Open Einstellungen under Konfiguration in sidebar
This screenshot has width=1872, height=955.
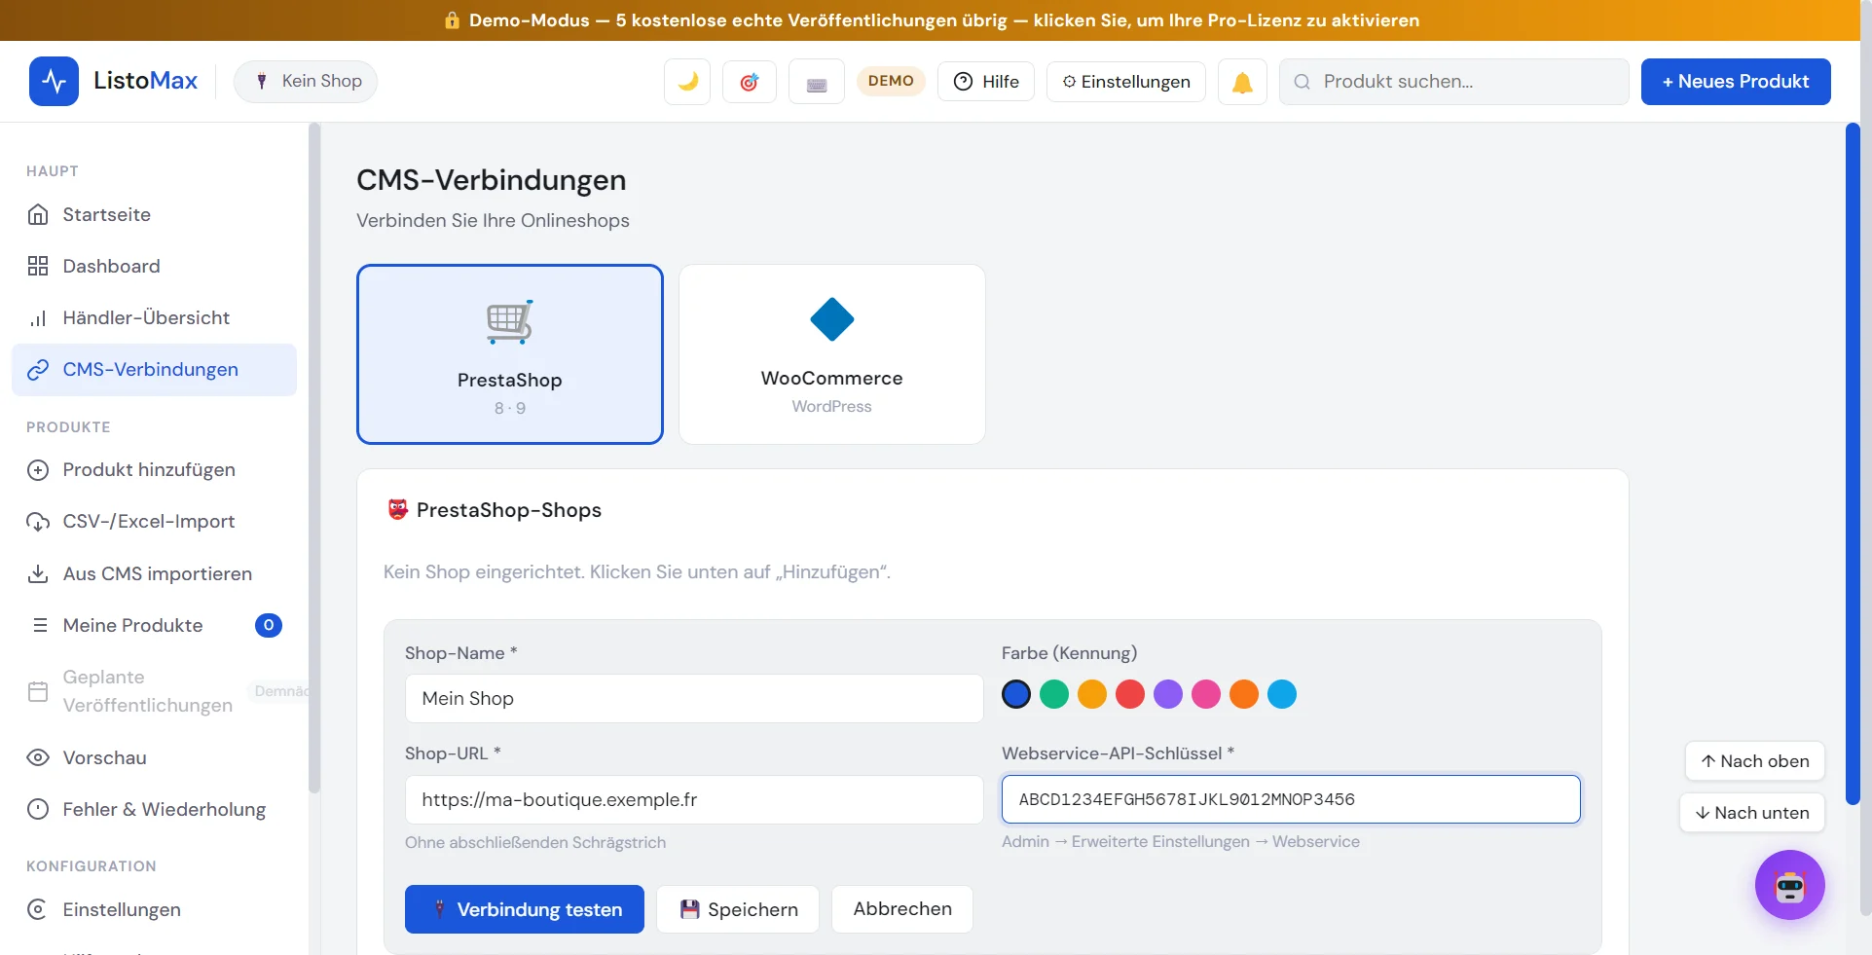154,909
